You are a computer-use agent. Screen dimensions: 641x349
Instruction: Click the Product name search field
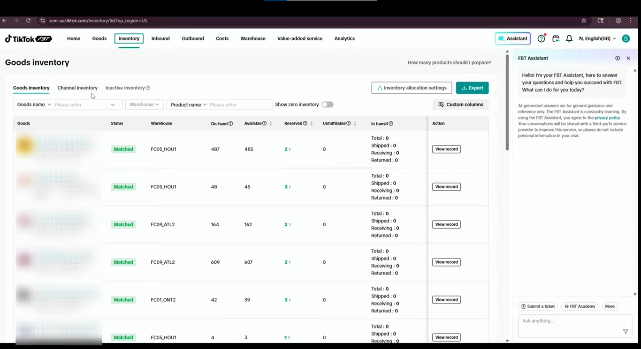(240, 104)
